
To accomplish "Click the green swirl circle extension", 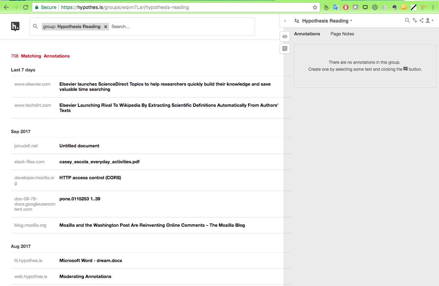I will coord(375,7).
